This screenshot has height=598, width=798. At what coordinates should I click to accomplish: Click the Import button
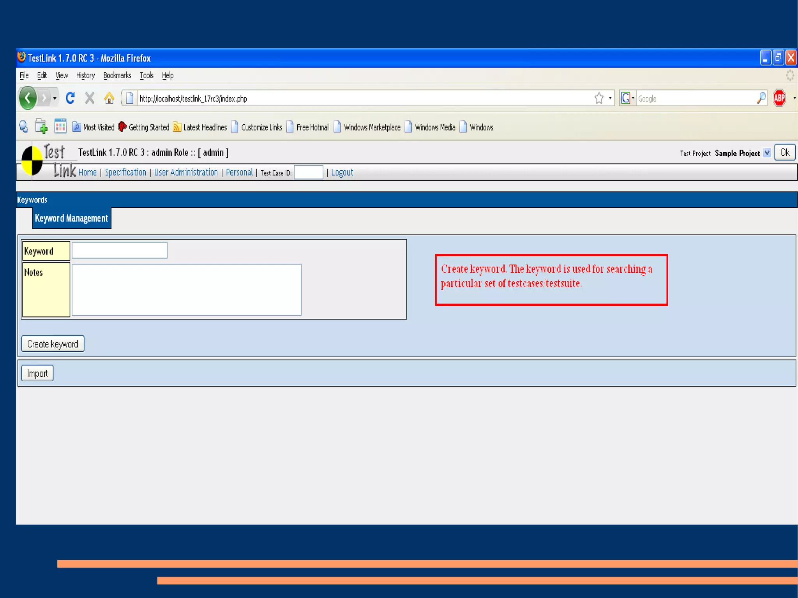37,373
